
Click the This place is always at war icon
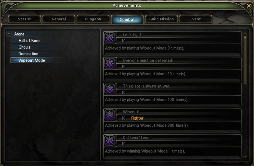click(x=110, y=89)
